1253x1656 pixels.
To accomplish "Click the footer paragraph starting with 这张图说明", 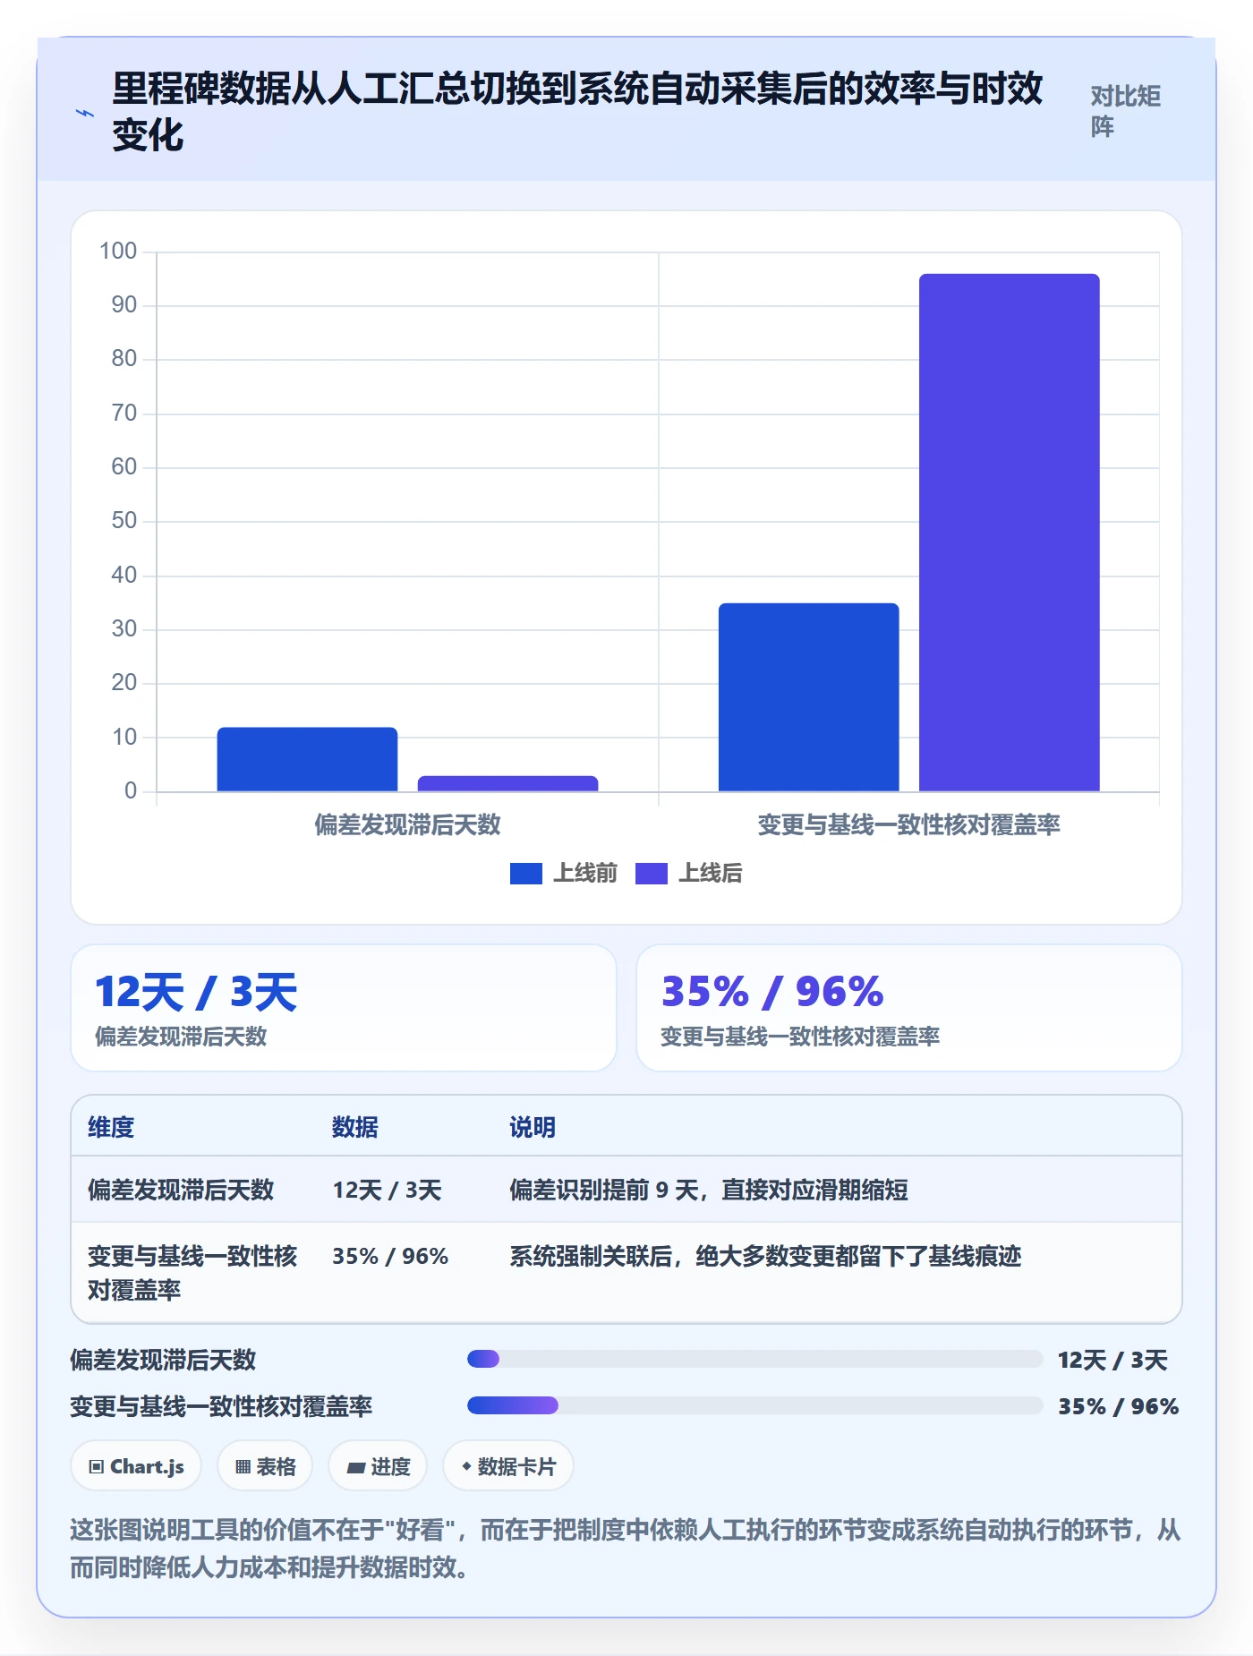I will pos(626,1549).
